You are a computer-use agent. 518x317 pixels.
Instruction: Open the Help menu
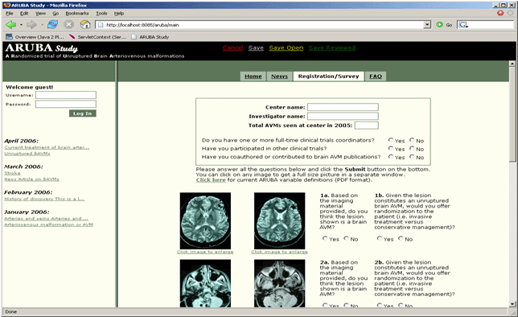[x=119, y=13]
